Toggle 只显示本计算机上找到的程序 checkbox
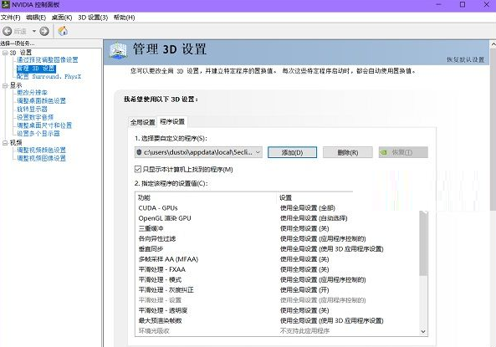The width and height of the screenshot is (496, 347). (x=138, y=169)
